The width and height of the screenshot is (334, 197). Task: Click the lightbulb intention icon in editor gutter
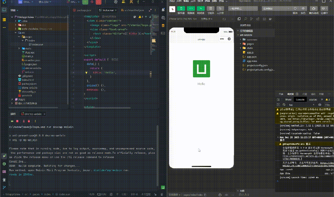86,72
